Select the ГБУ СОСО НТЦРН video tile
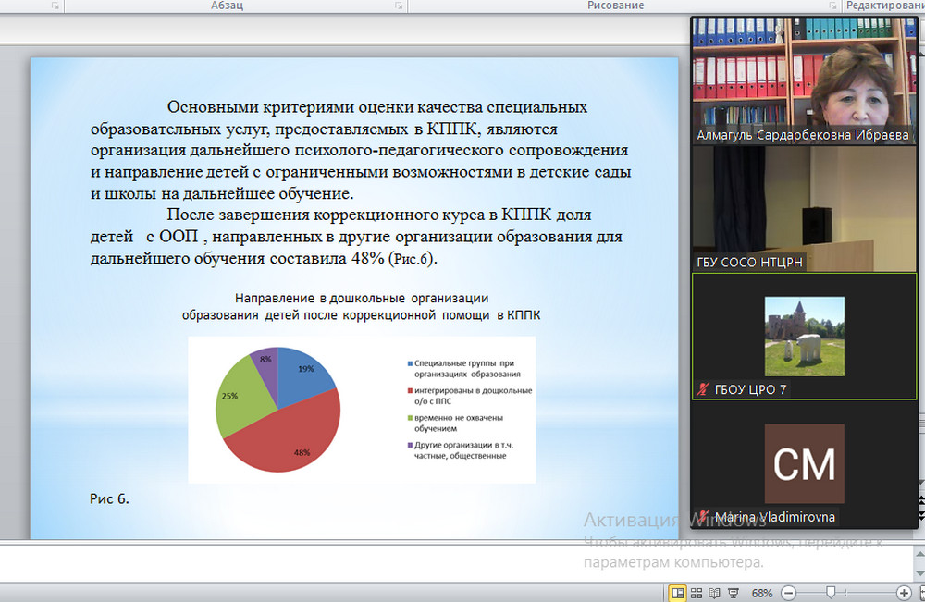925x602 pixels. 803,207
